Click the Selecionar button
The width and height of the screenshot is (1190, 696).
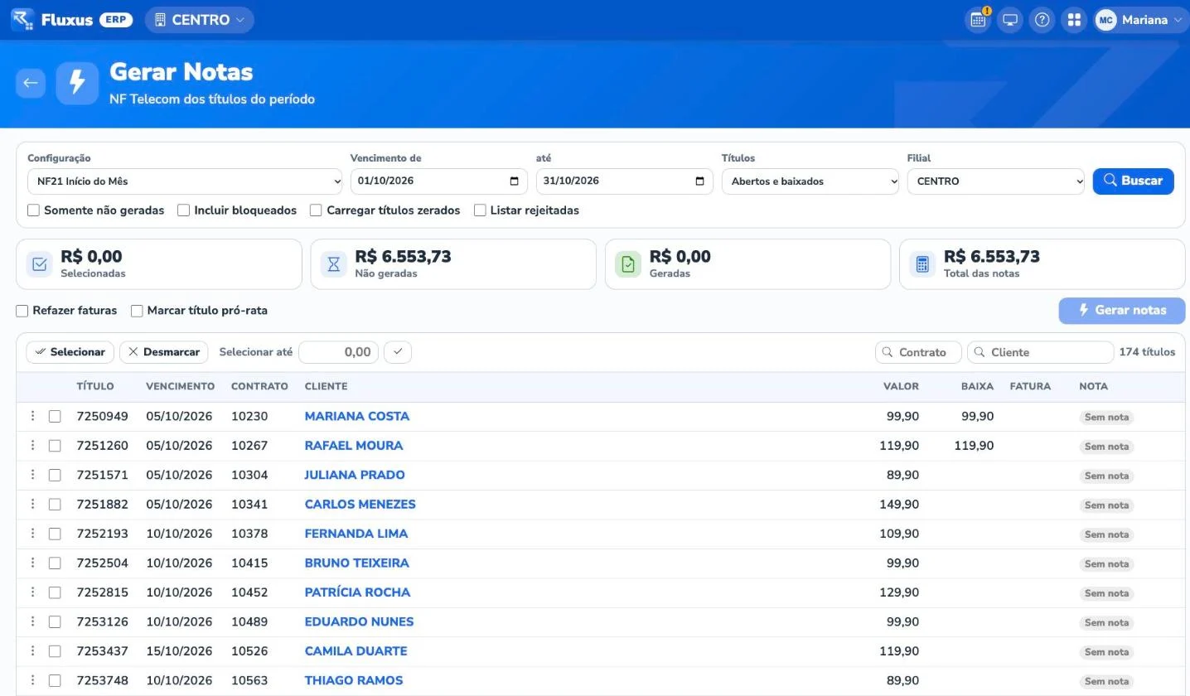pos(70,352)
